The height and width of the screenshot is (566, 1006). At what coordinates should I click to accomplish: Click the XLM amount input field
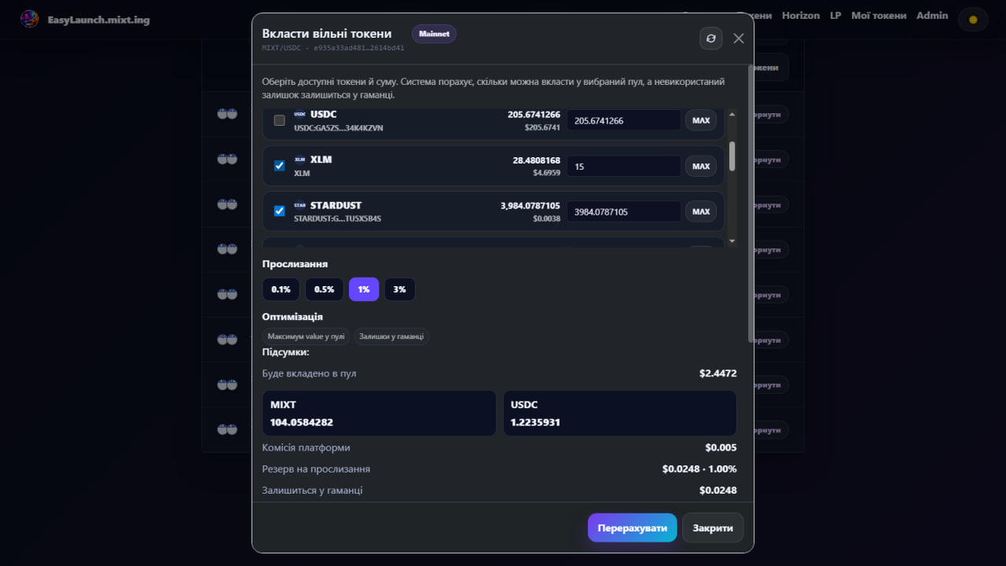624,166
